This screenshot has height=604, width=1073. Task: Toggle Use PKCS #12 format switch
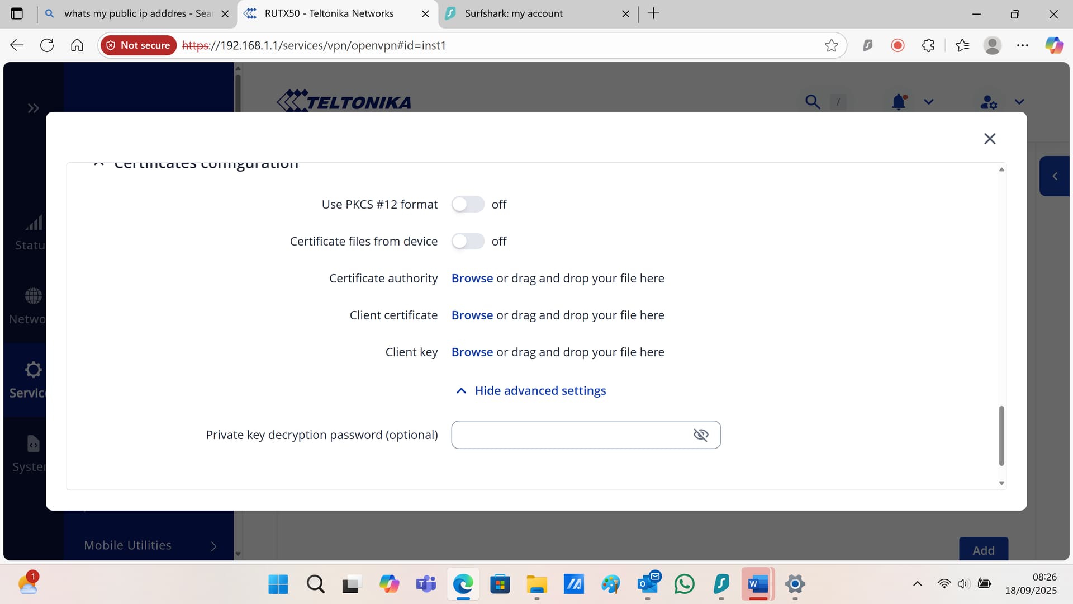tap(468, 205)
